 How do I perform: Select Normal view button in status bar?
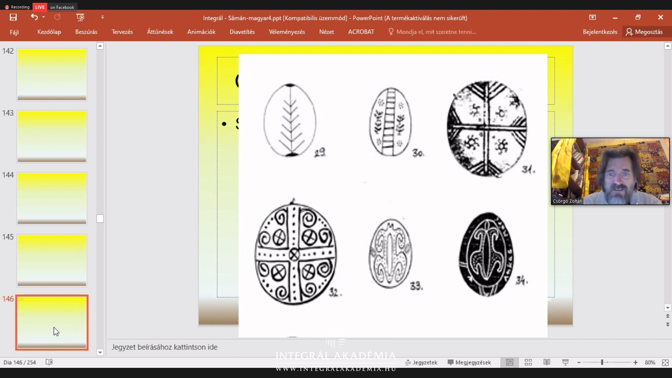[x=510, y=362]
